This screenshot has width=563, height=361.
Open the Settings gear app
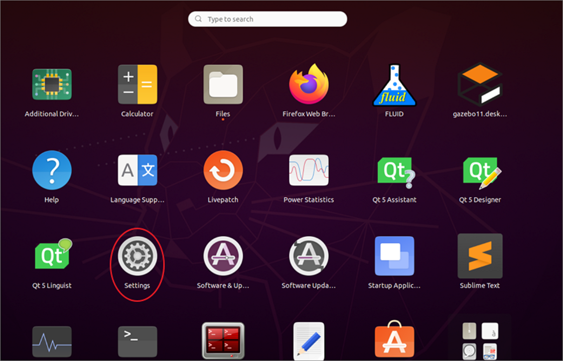pos(137,256)
